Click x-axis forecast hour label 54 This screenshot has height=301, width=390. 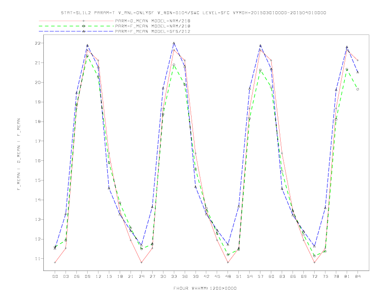coord(250,276)
